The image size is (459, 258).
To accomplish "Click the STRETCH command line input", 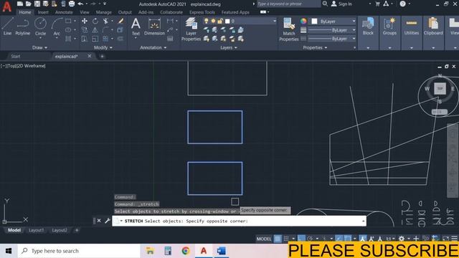I will [239, 221].
